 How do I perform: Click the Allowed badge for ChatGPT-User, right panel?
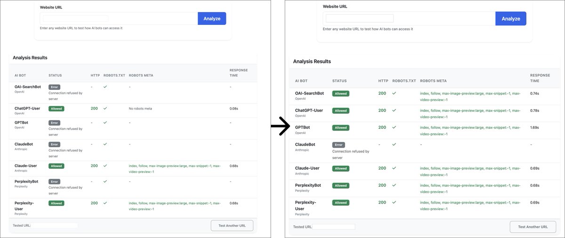click(340, 111)
